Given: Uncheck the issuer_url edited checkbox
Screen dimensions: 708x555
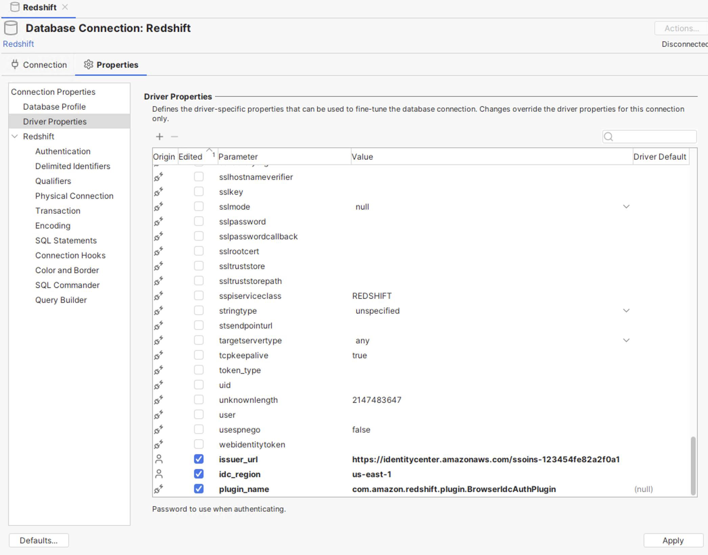Looking at the screenshot, I should (199, 459).
